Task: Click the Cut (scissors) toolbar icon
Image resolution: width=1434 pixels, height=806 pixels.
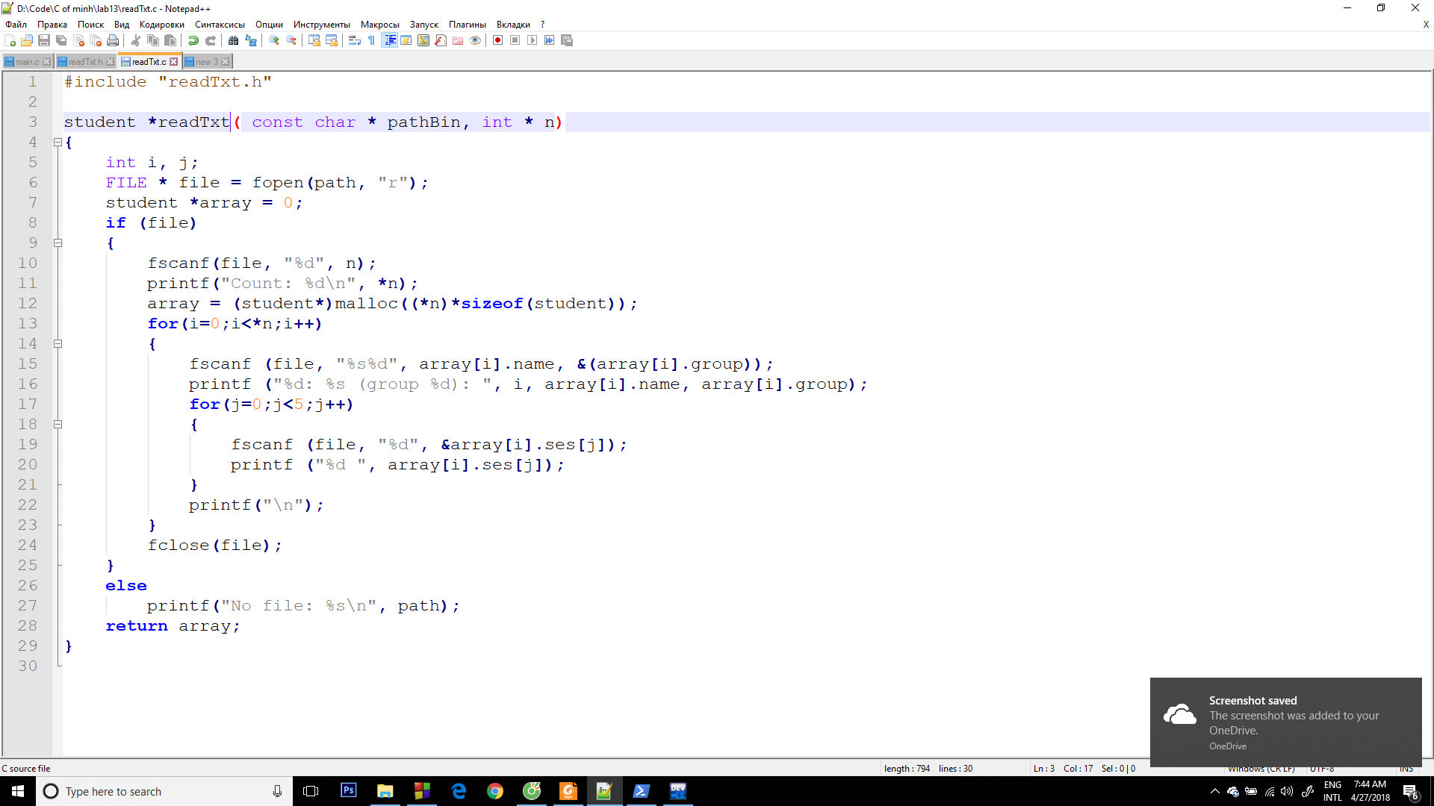Action: pos(136,40)
